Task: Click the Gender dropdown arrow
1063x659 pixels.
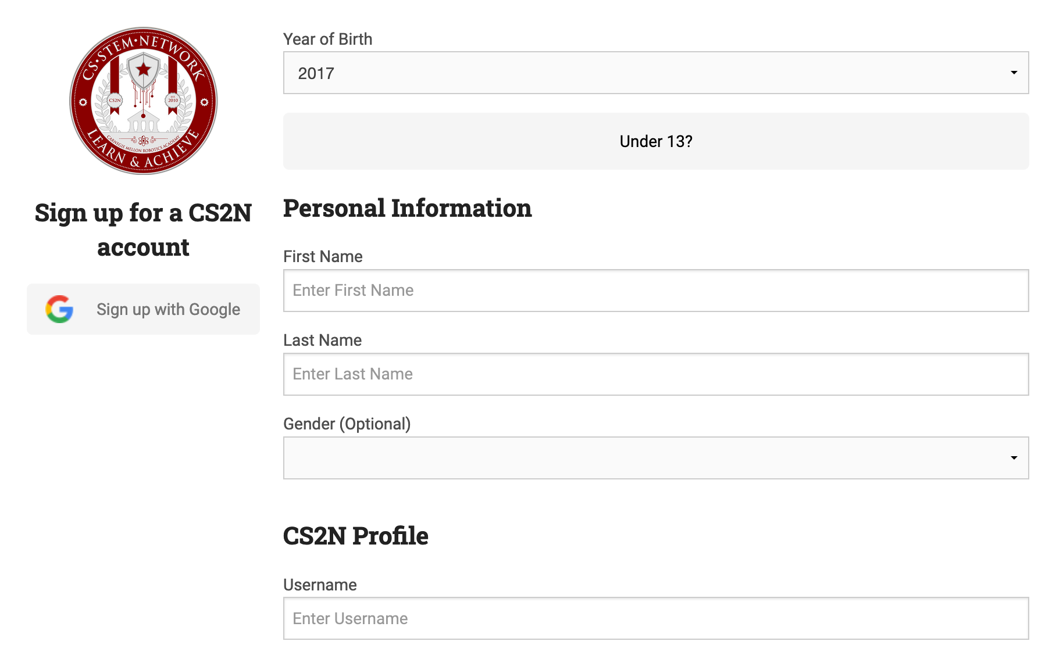Action: (x=1014, y=458)
